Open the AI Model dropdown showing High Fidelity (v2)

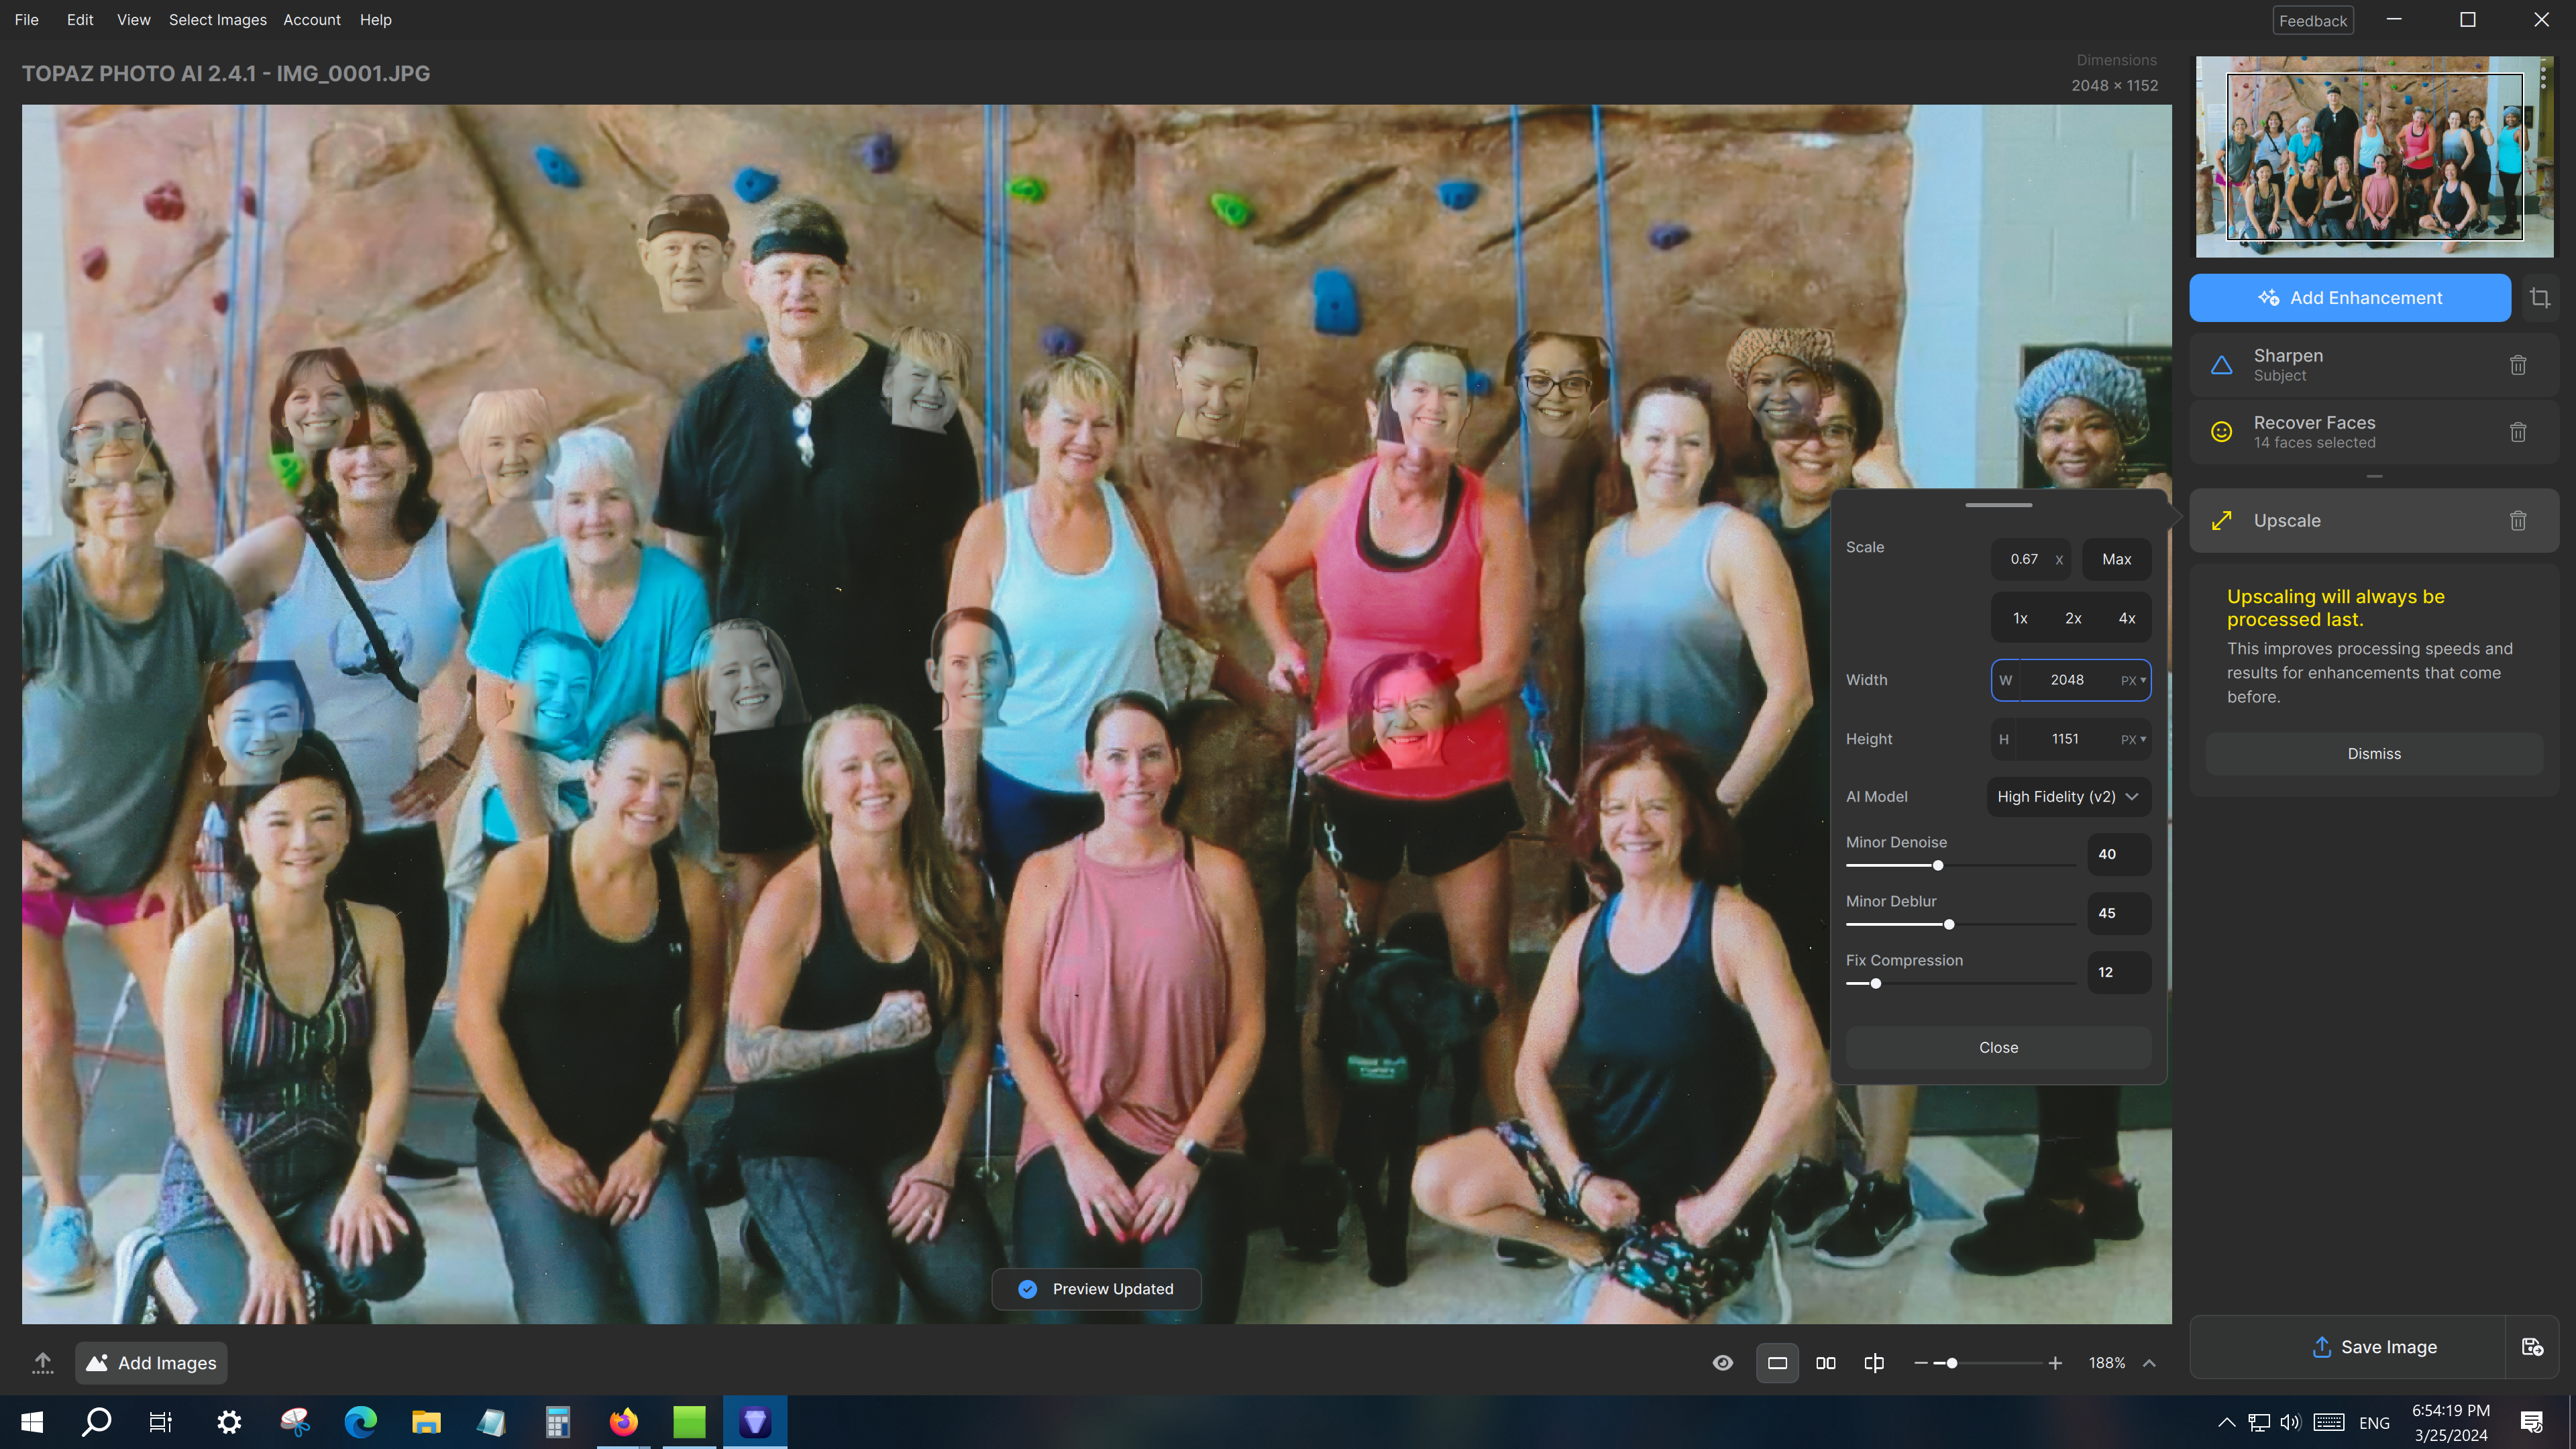click(2067, 796)
